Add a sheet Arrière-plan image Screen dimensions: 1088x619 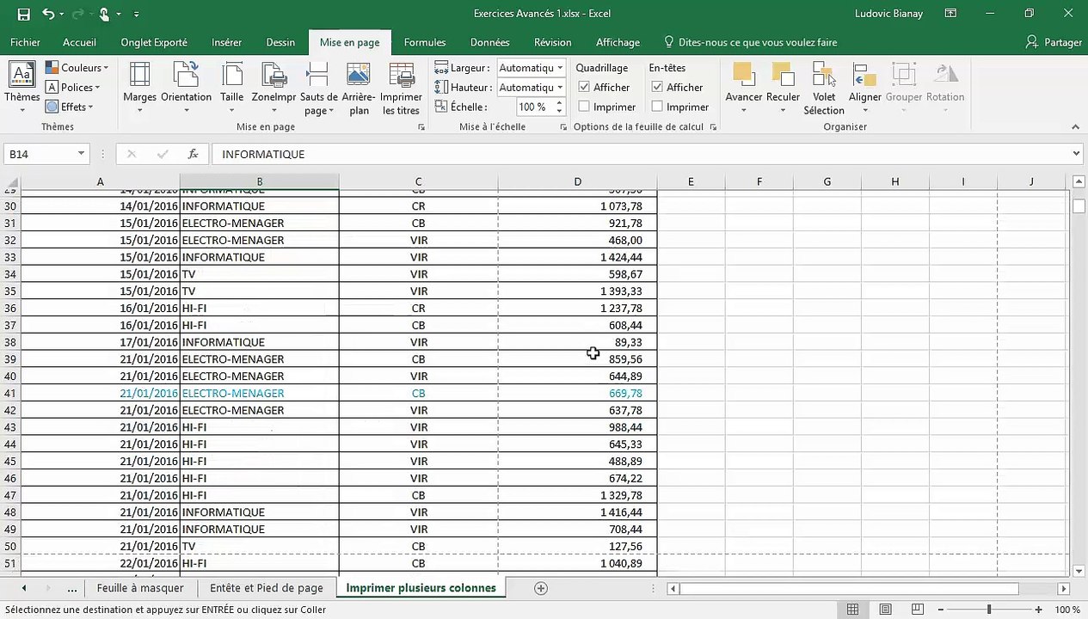tap(359, 89)
